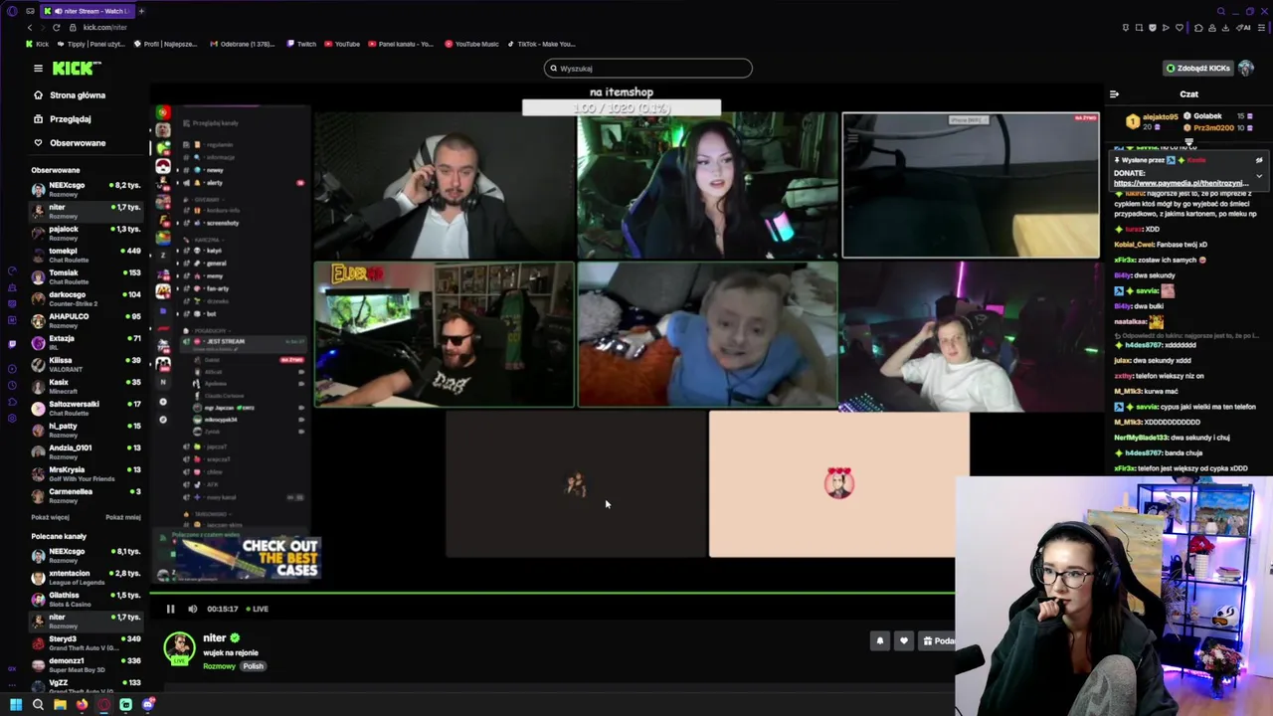Click the browser bookmarks heart icon
Viewport: 1273px width, 716px height.
click(1181, 28)
